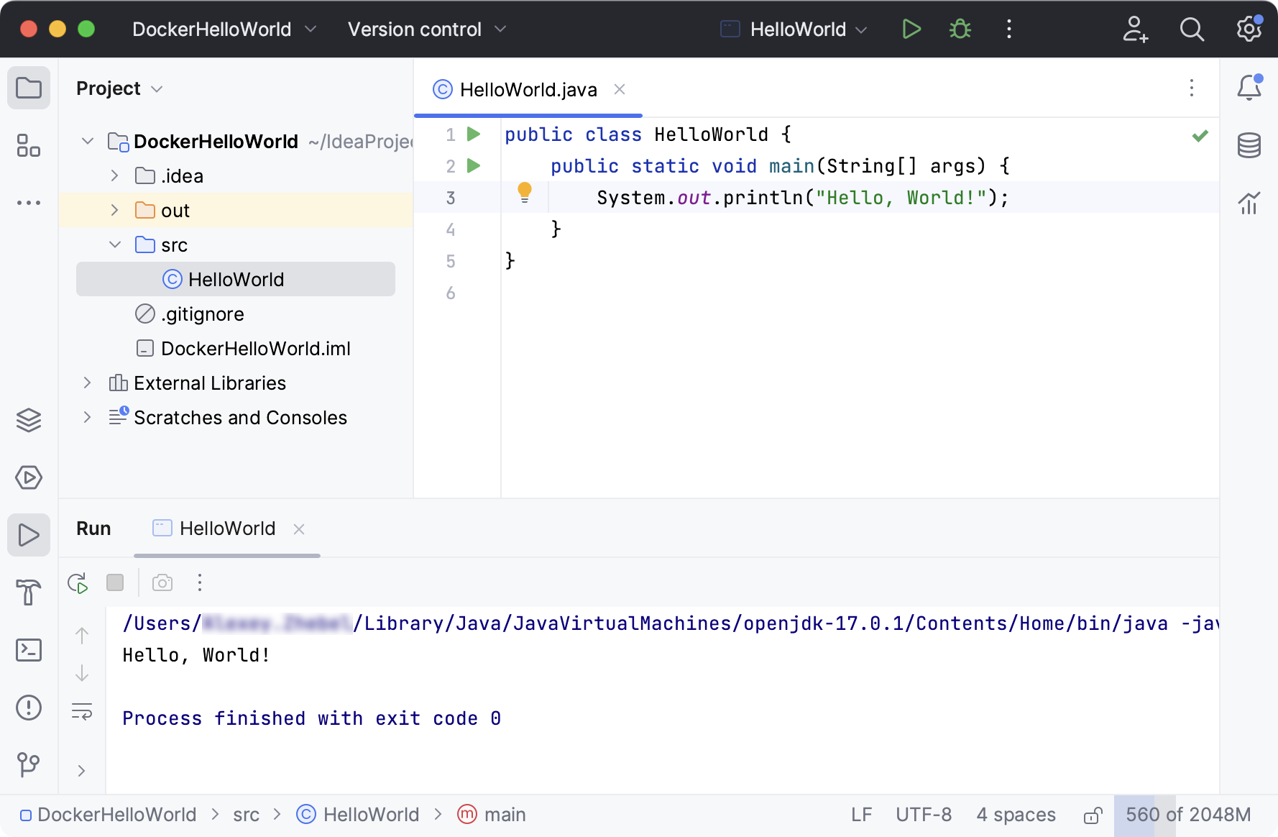
Task: Toggle read-only mode in the status bar
Action: 1093,815
